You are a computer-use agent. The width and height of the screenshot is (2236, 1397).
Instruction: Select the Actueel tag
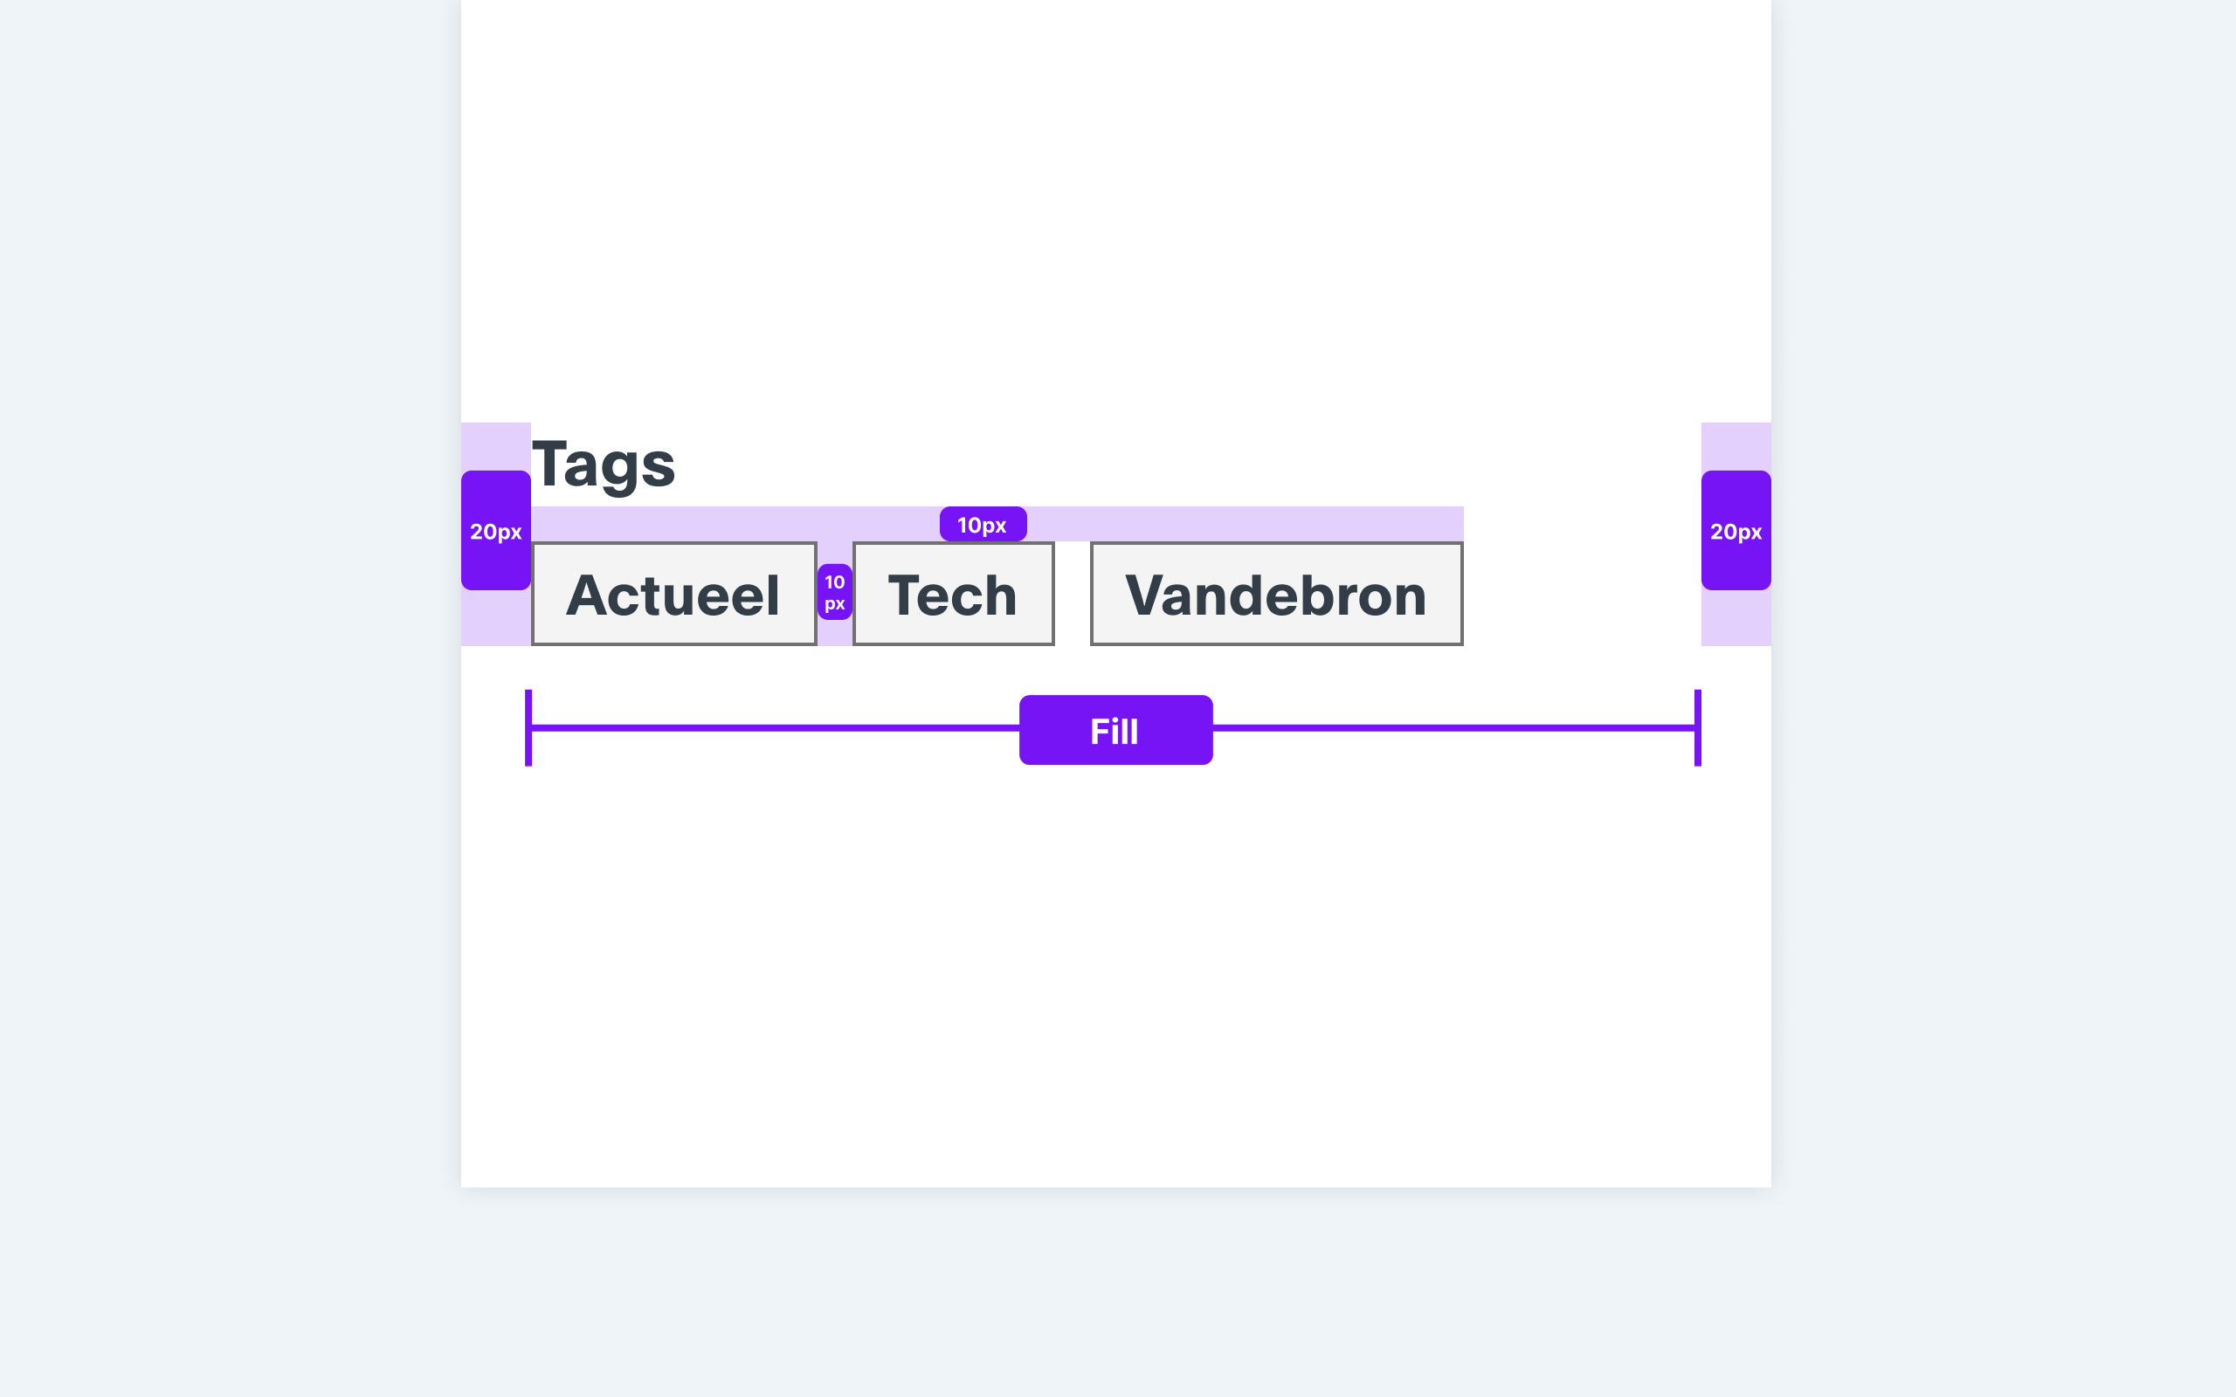[x=673, y=593]
